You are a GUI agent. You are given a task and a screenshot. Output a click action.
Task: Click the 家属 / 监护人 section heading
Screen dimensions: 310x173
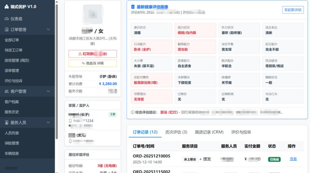tap(79, 105)
